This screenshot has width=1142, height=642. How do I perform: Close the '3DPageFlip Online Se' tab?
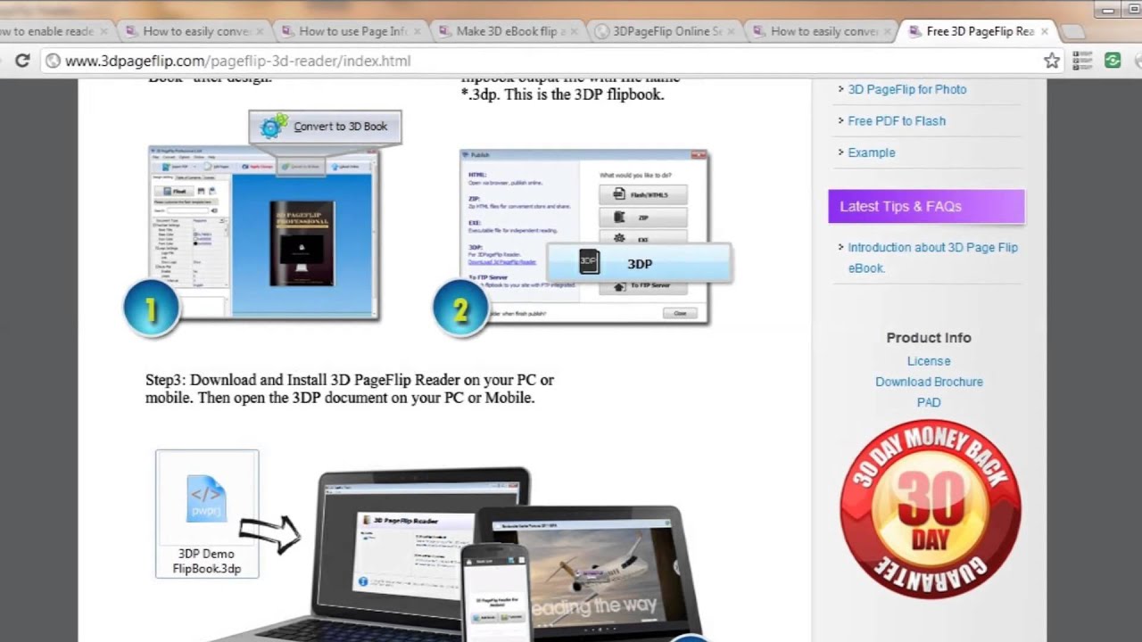[732, 31]
